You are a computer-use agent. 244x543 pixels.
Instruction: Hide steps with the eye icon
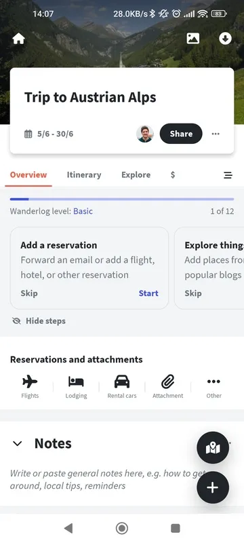tap(39, 321)
